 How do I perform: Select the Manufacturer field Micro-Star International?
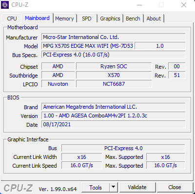tap(114, 37)
